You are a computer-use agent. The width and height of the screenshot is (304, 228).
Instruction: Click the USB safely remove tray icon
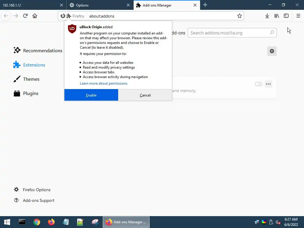point(271,222)
